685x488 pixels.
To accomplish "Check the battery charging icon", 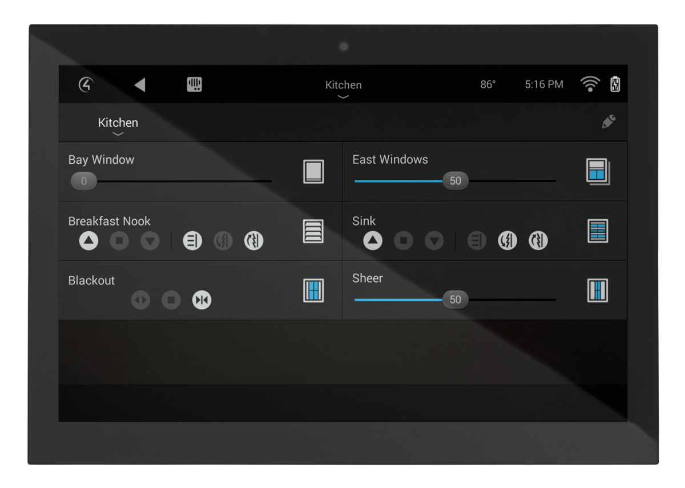I will (615, 84).
